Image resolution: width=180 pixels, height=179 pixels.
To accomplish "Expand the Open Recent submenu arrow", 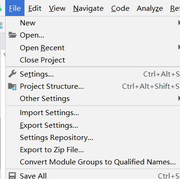I will pyautogui.click(x=179, y=47).
